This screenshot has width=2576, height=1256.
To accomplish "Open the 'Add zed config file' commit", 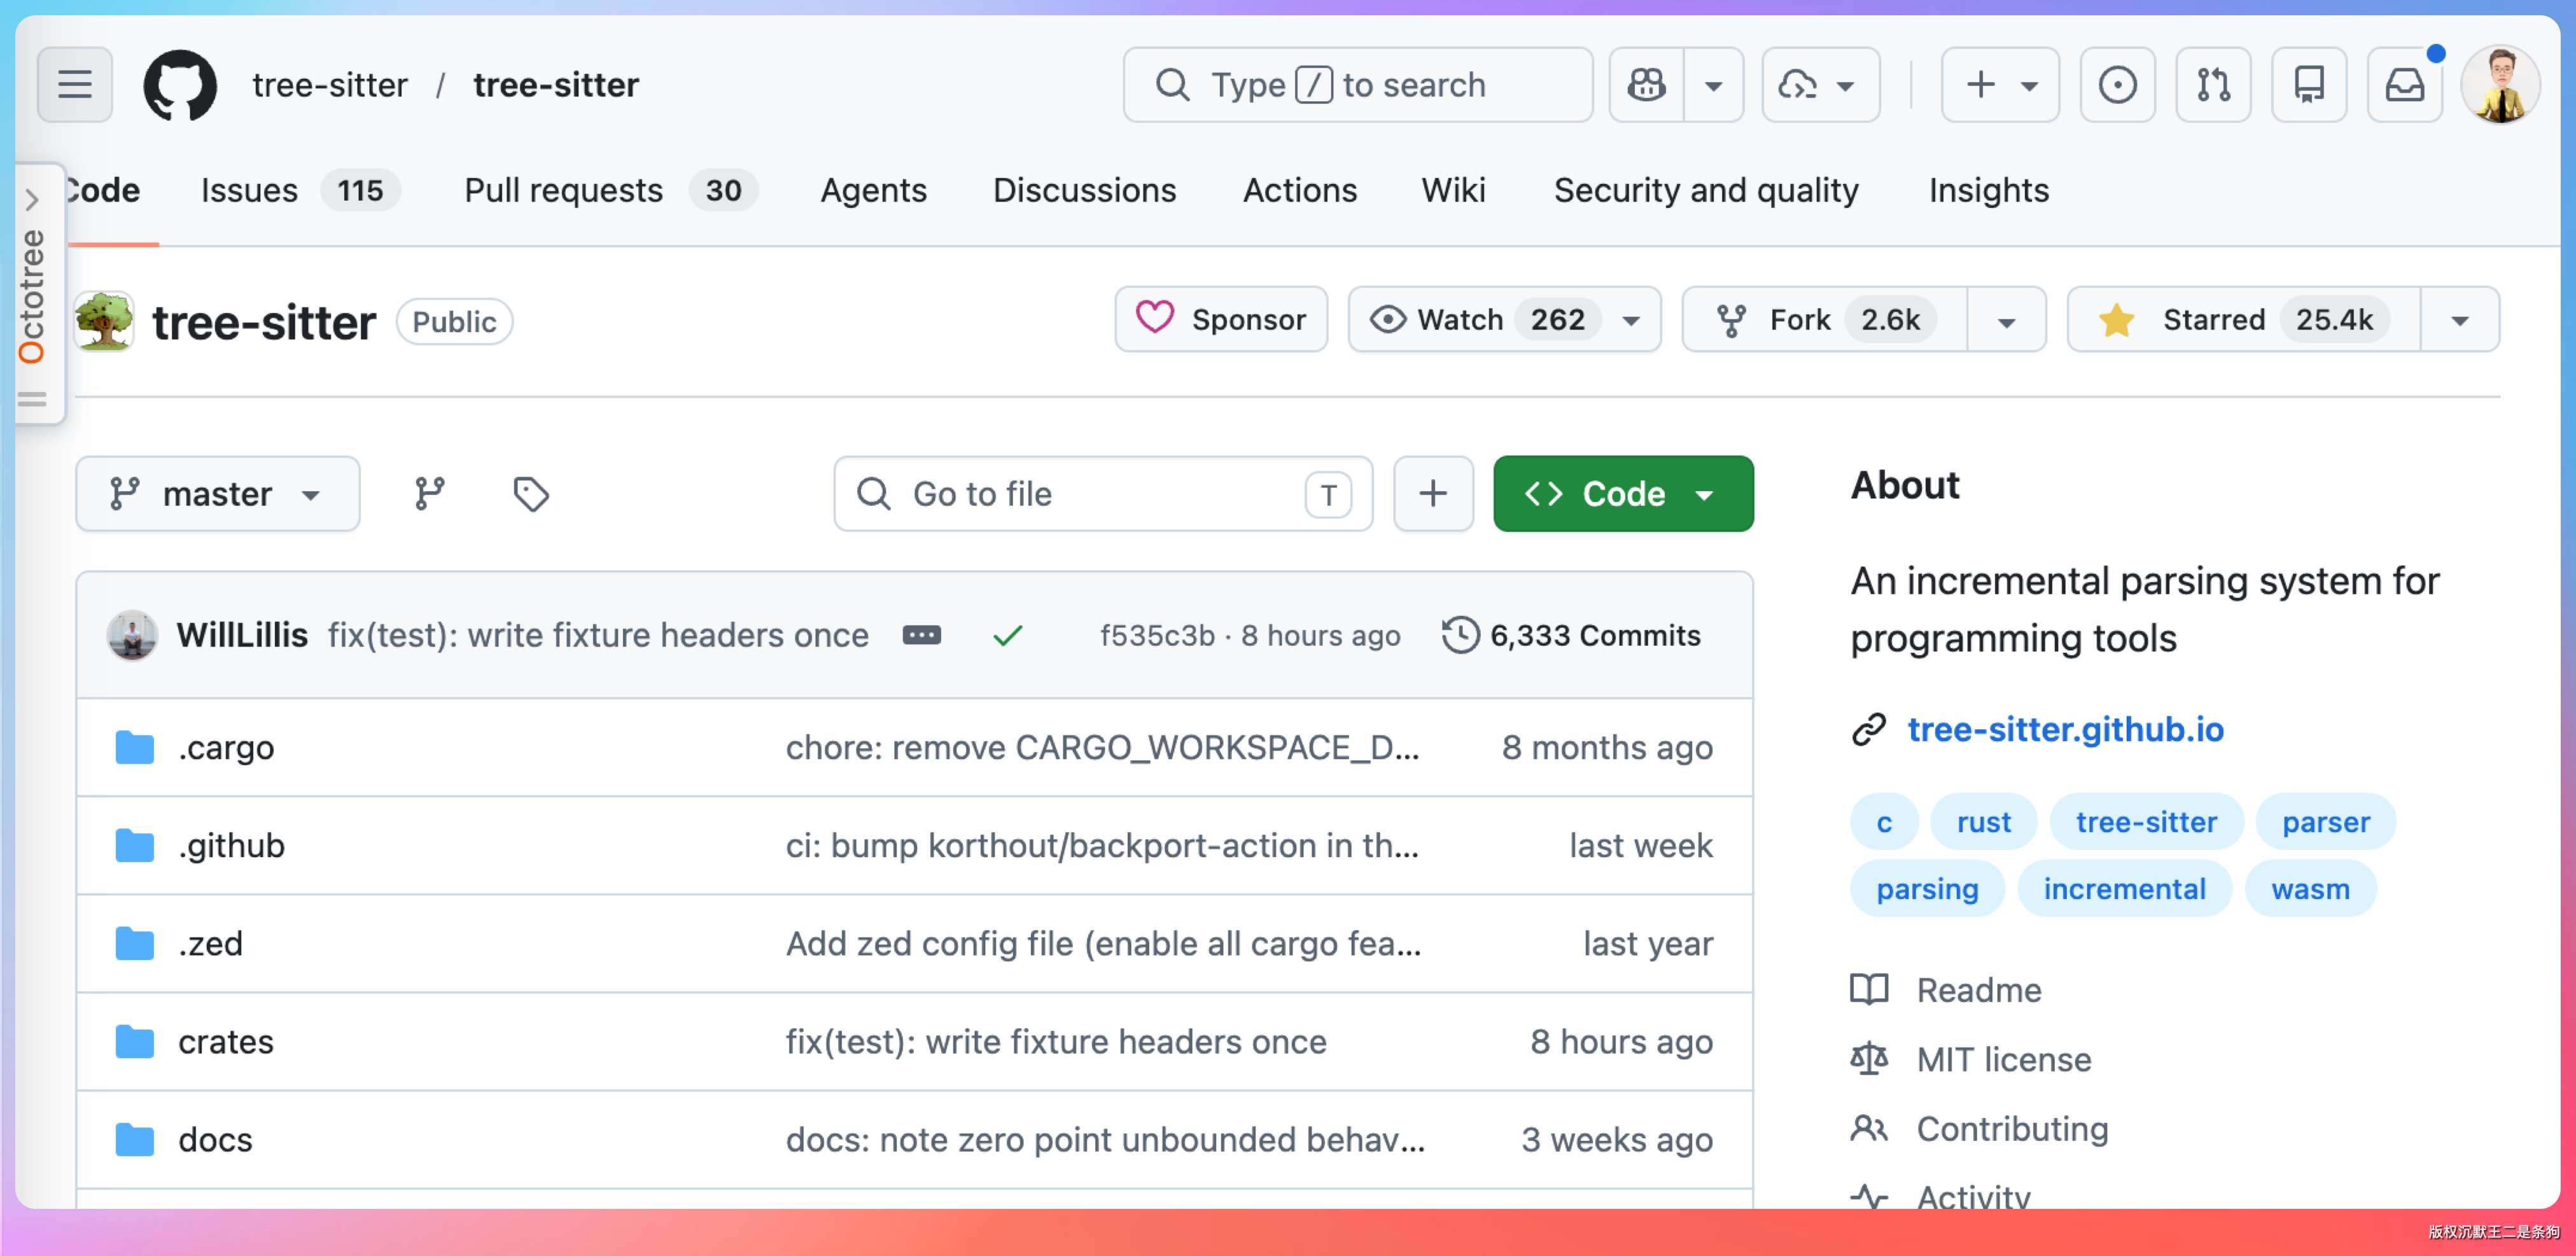I will pos(1103,943).
